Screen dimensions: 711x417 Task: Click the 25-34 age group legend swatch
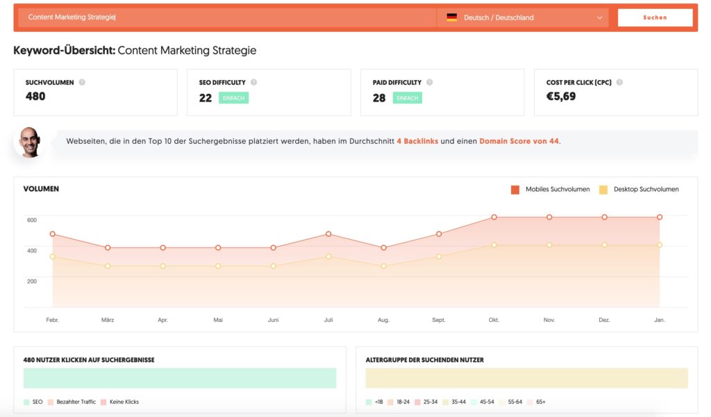point(417,402)
